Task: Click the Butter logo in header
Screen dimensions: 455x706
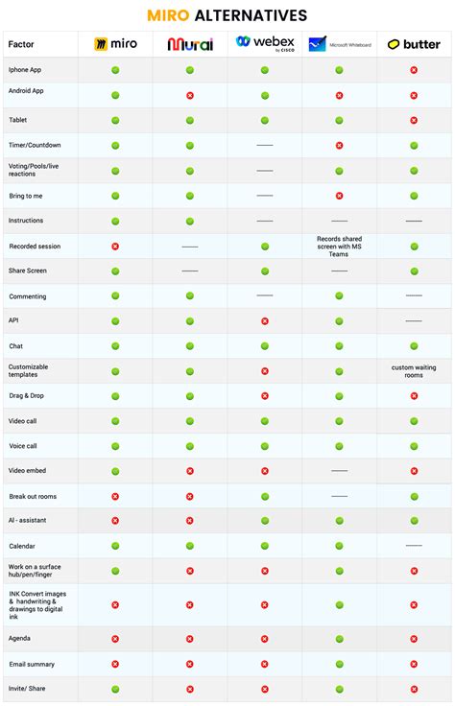Action: (x=414, y=44)
